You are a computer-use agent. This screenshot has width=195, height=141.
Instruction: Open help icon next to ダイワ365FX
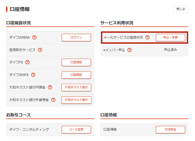click(x=33, y=75)
